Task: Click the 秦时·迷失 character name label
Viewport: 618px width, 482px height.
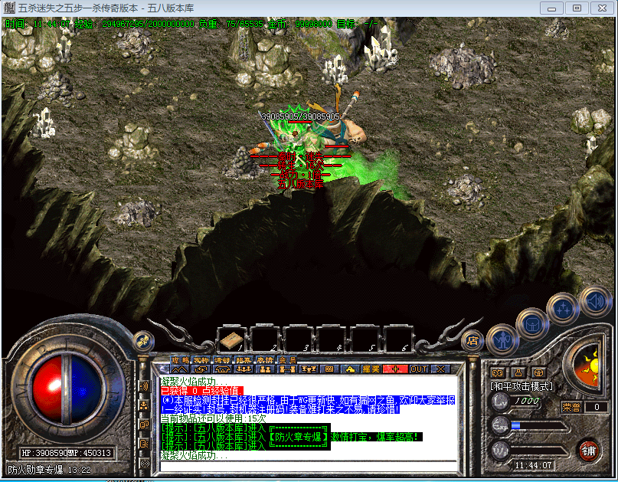Action: pyautogui.click(x=300, y=156)
